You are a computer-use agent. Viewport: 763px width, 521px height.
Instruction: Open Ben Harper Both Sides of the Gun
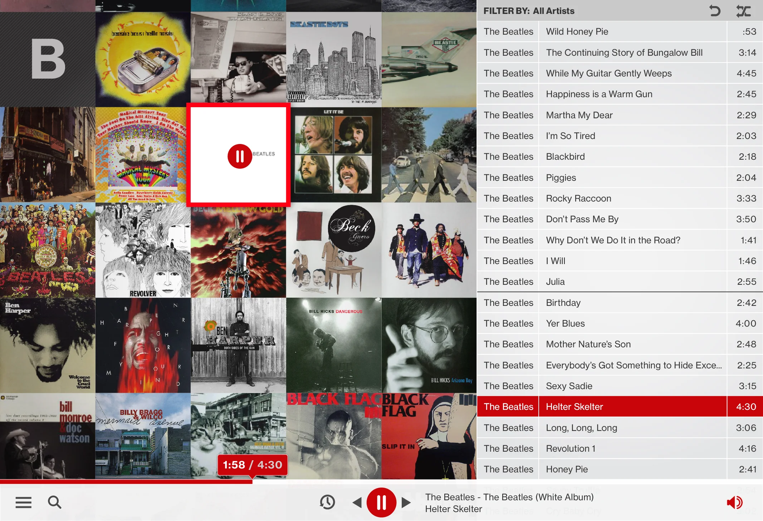point(238,345)
